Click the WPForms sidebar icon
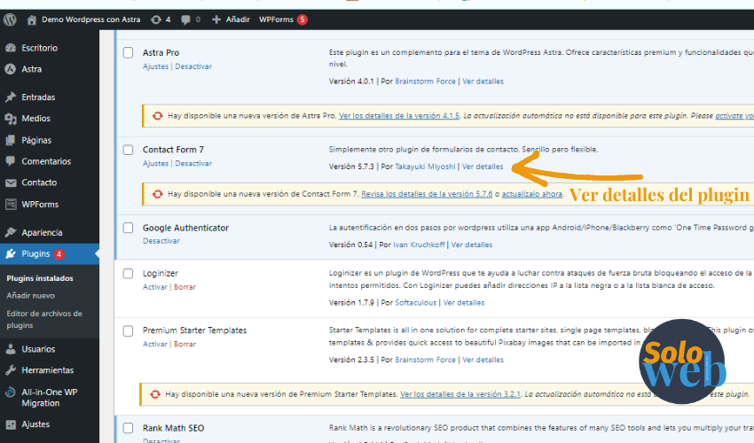 pyautogui.click(x=11, y=204)
